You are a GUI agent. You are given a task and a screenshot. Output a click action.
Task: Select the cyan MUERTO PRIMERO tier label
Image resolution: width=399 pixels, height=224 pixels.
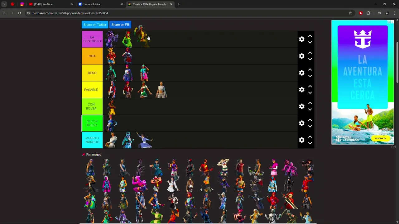click(92, 140)
